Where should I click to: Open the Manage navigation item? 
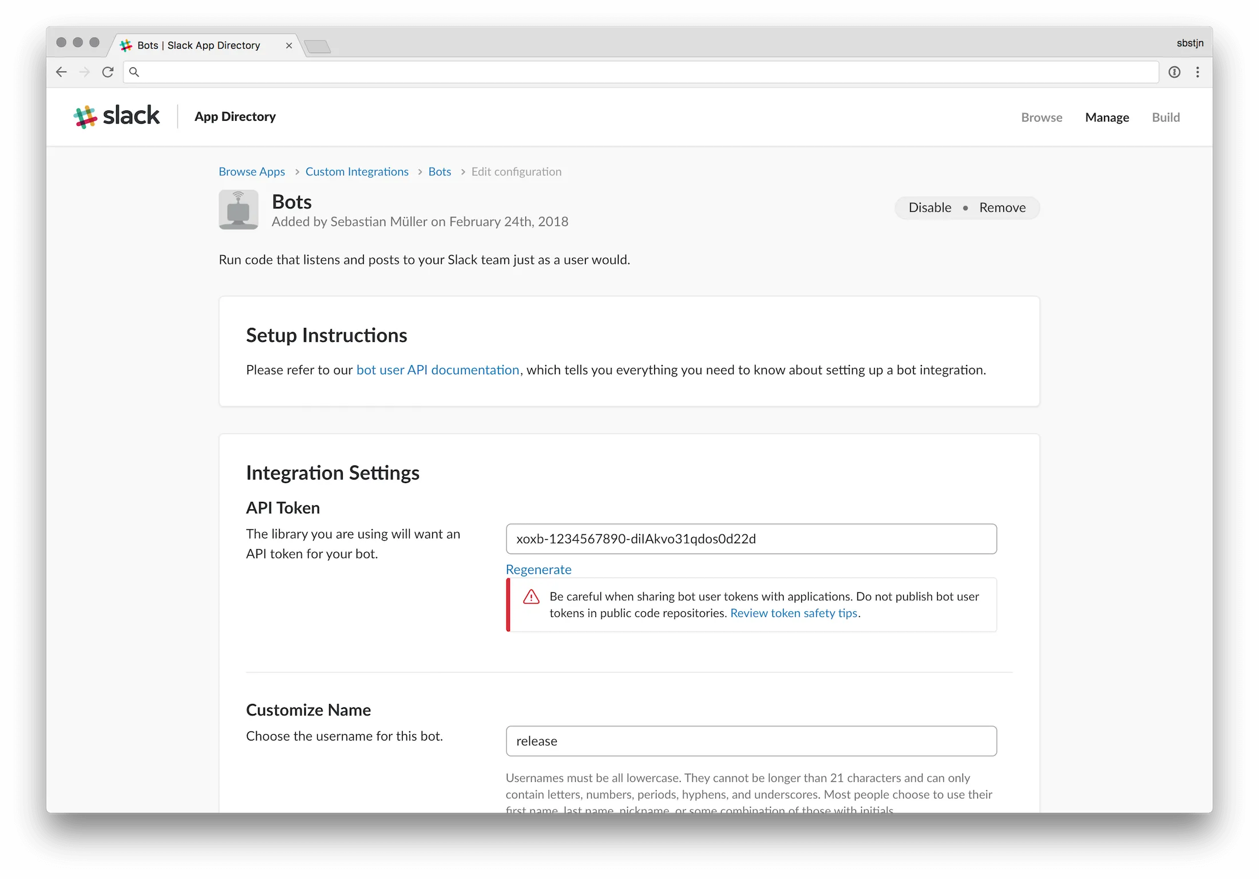tap(1107, 117)
